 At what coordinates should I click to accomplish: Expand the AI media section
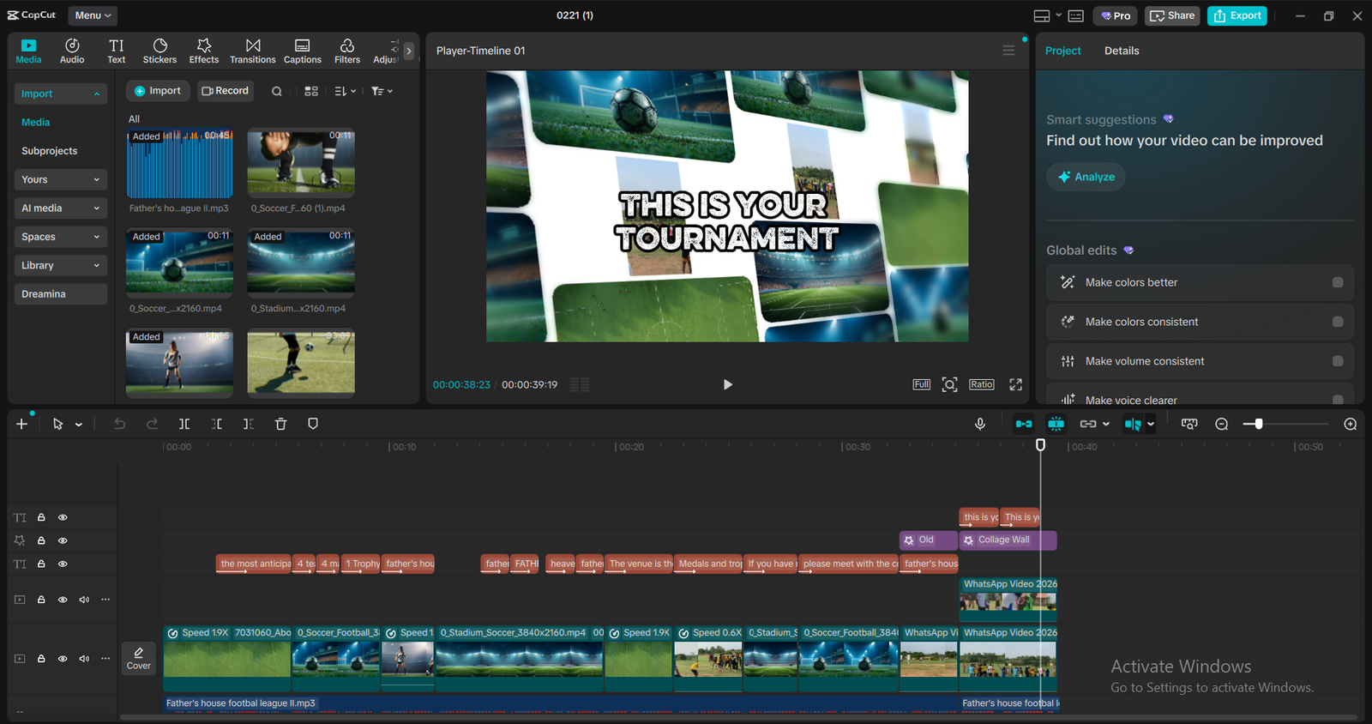pos(60,208)
